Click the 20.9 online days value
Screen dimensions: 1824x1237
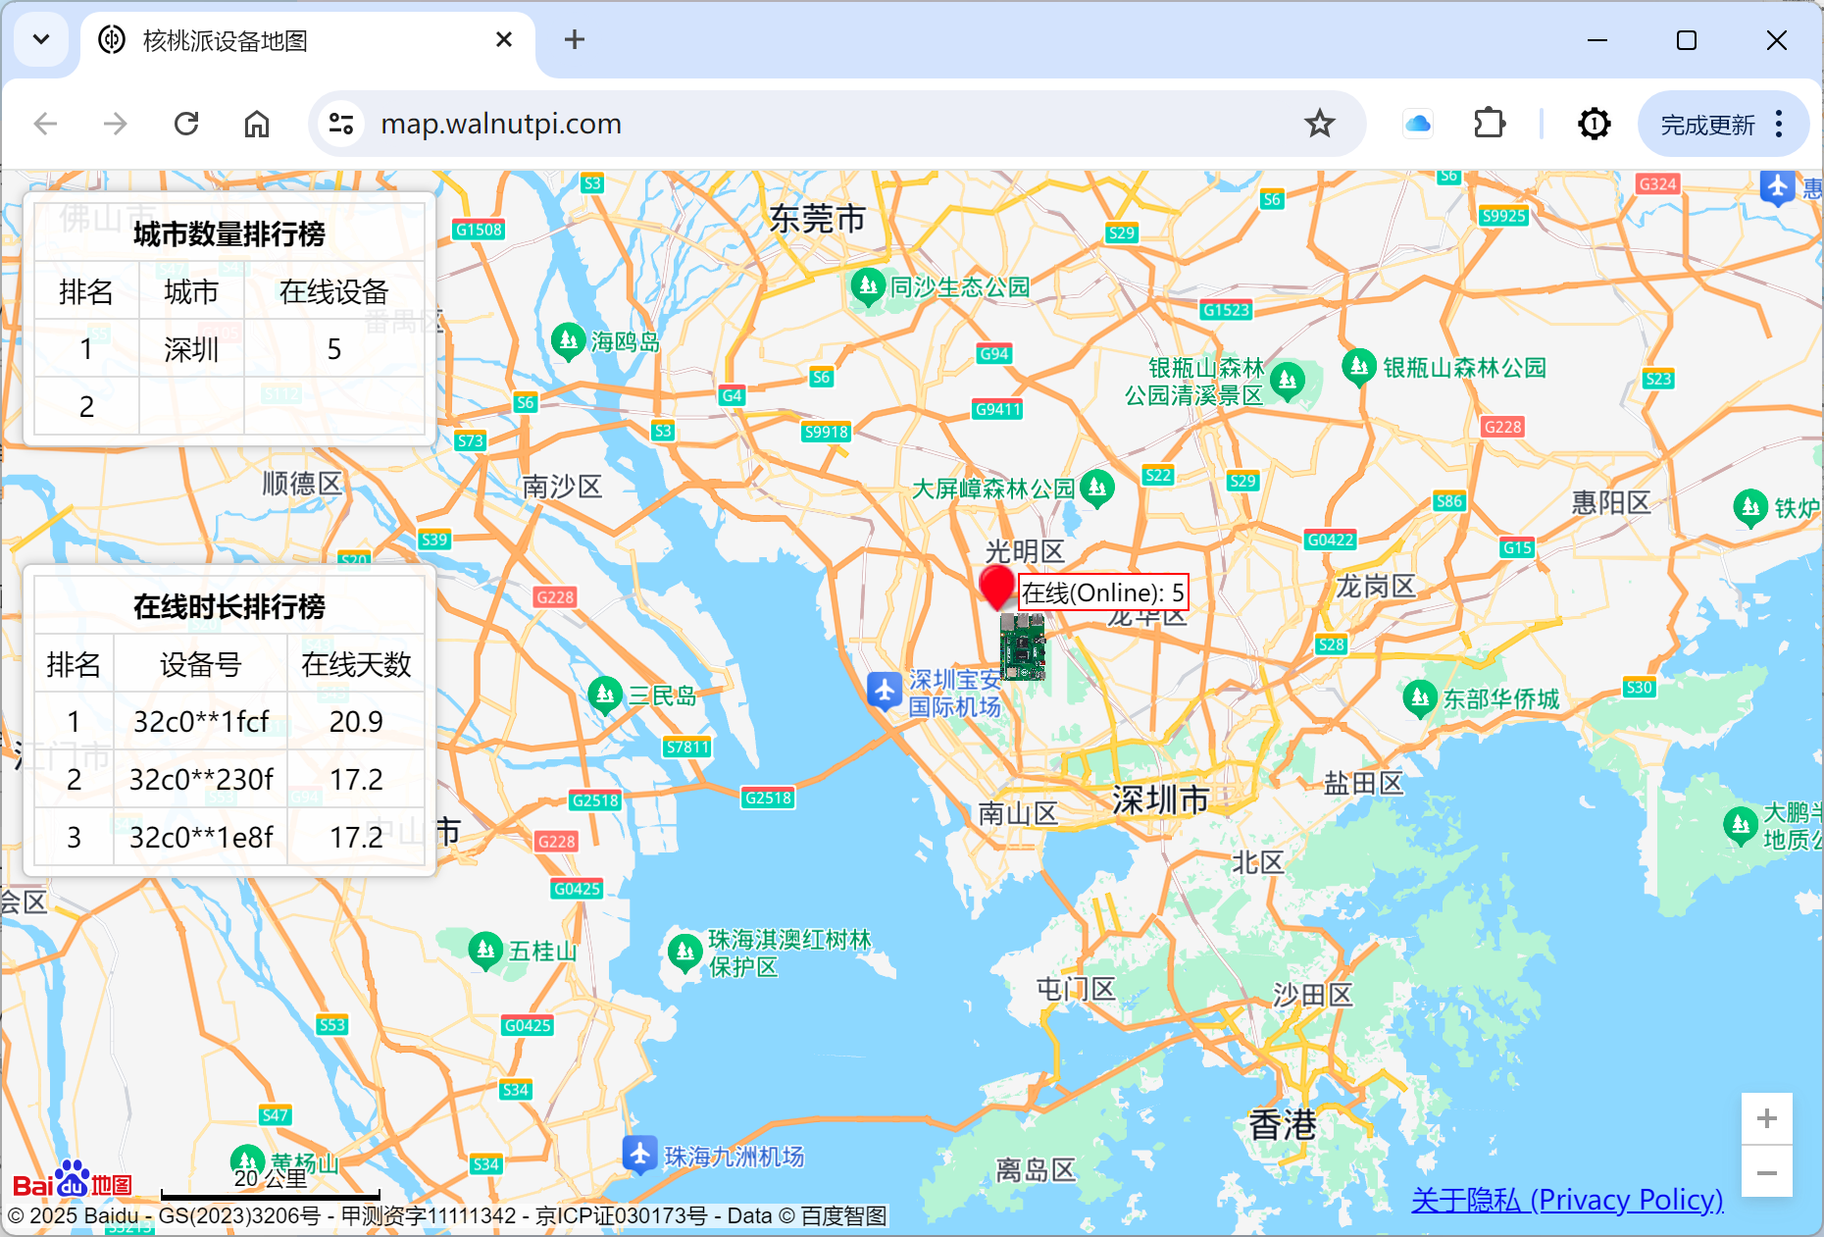pyautogui.click(x=356, y=722)
